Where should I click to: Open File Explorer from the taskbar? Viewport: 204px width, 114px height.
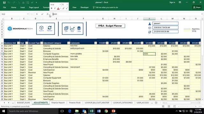click(77, 111)
